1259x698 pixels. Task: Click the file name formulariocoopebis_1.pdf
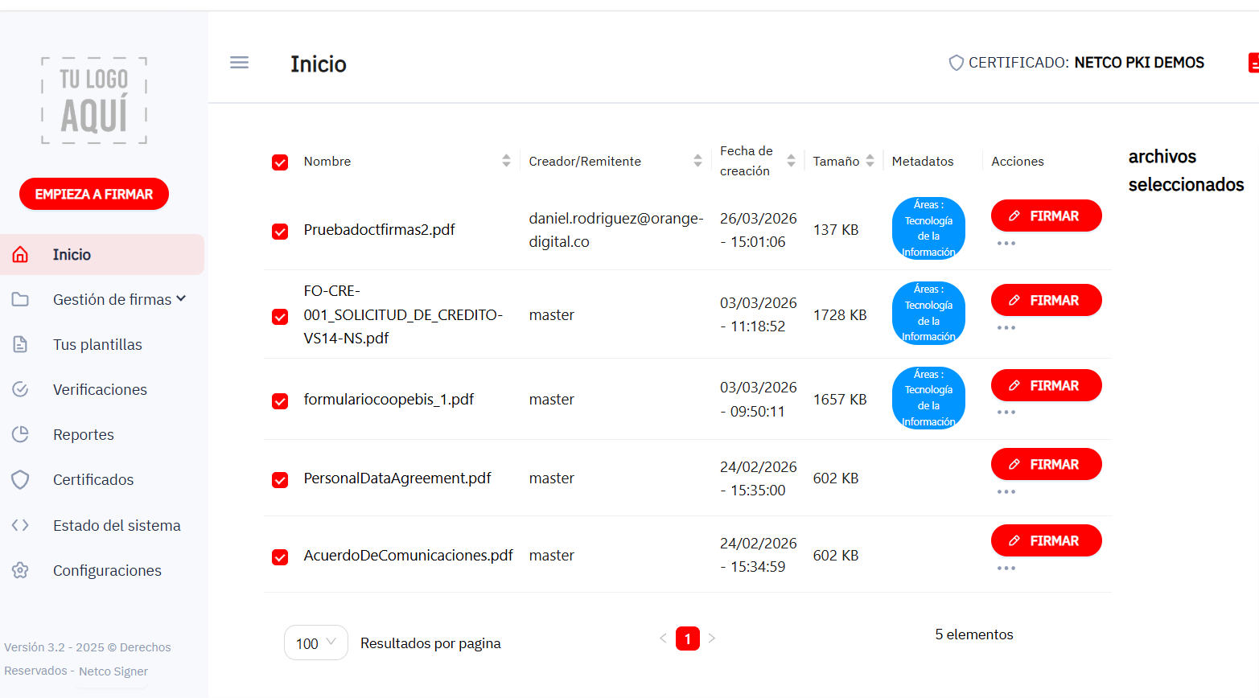click(x=389, y=400)
